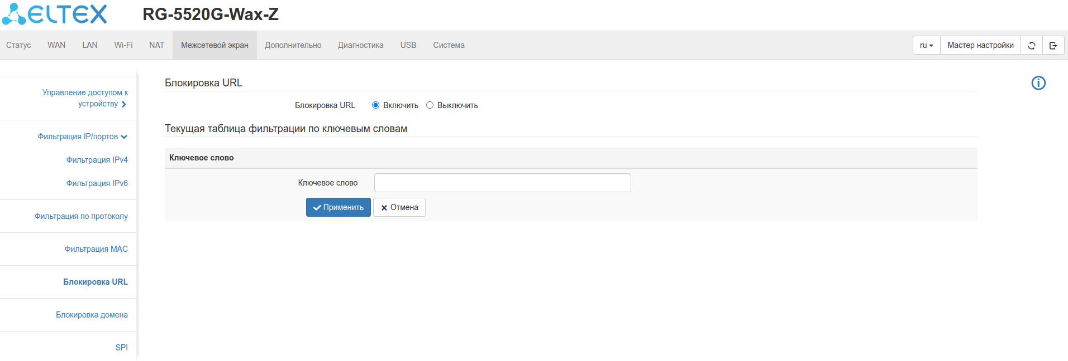Launch Мастер настройки wizard
The width and height of the screenshot is (1068, 361).
pyautogui.click(x=980, y=46)
